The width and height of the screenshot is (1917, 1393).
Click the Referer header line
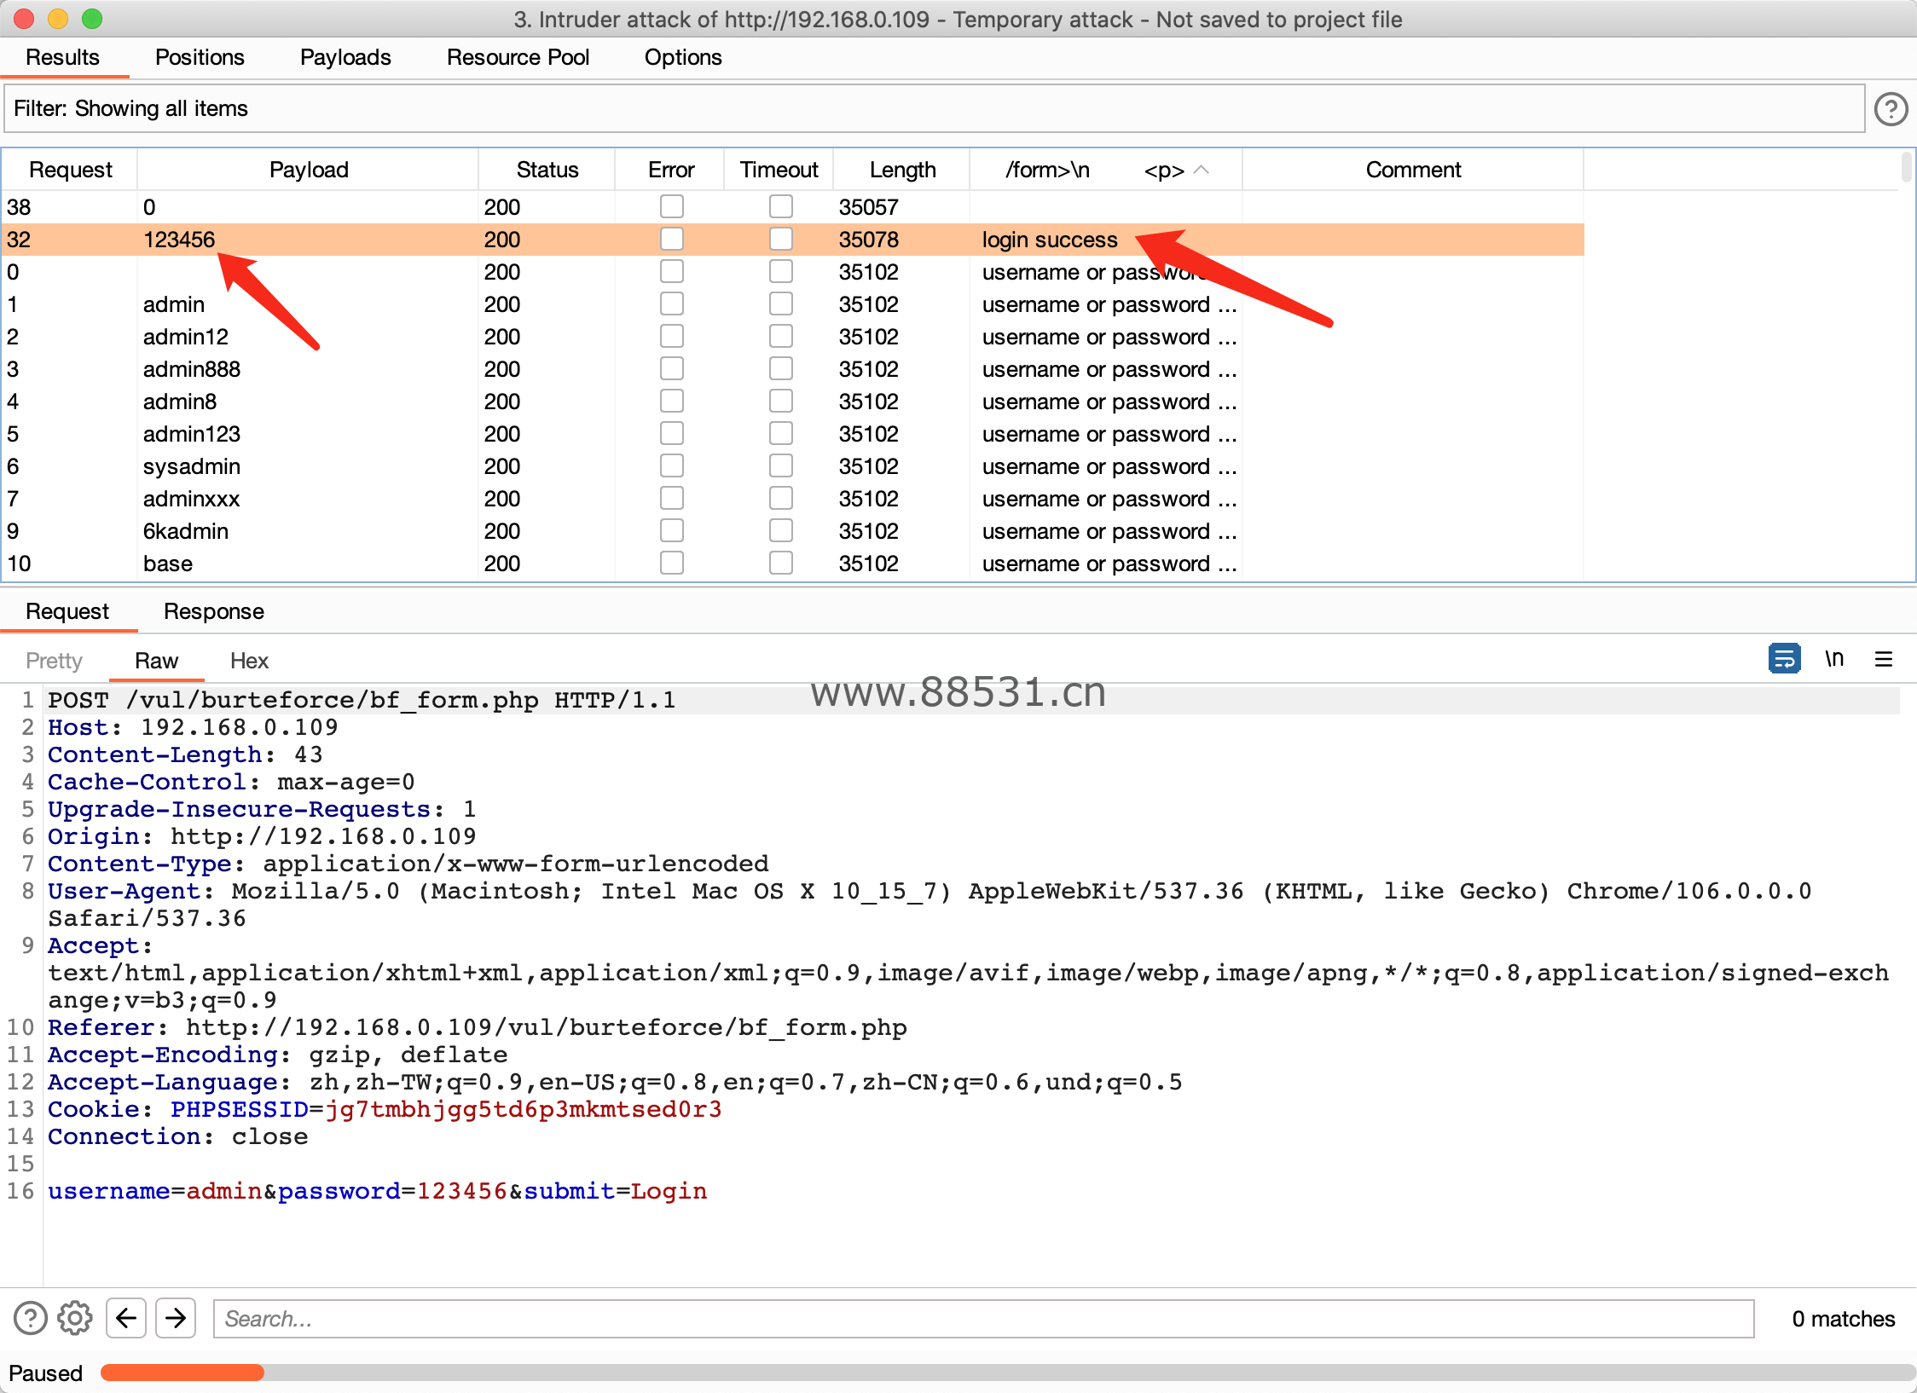click(x=477, y=1027)
